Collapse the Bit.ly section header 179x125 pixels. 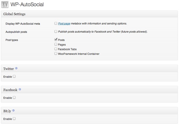(89, 111)
